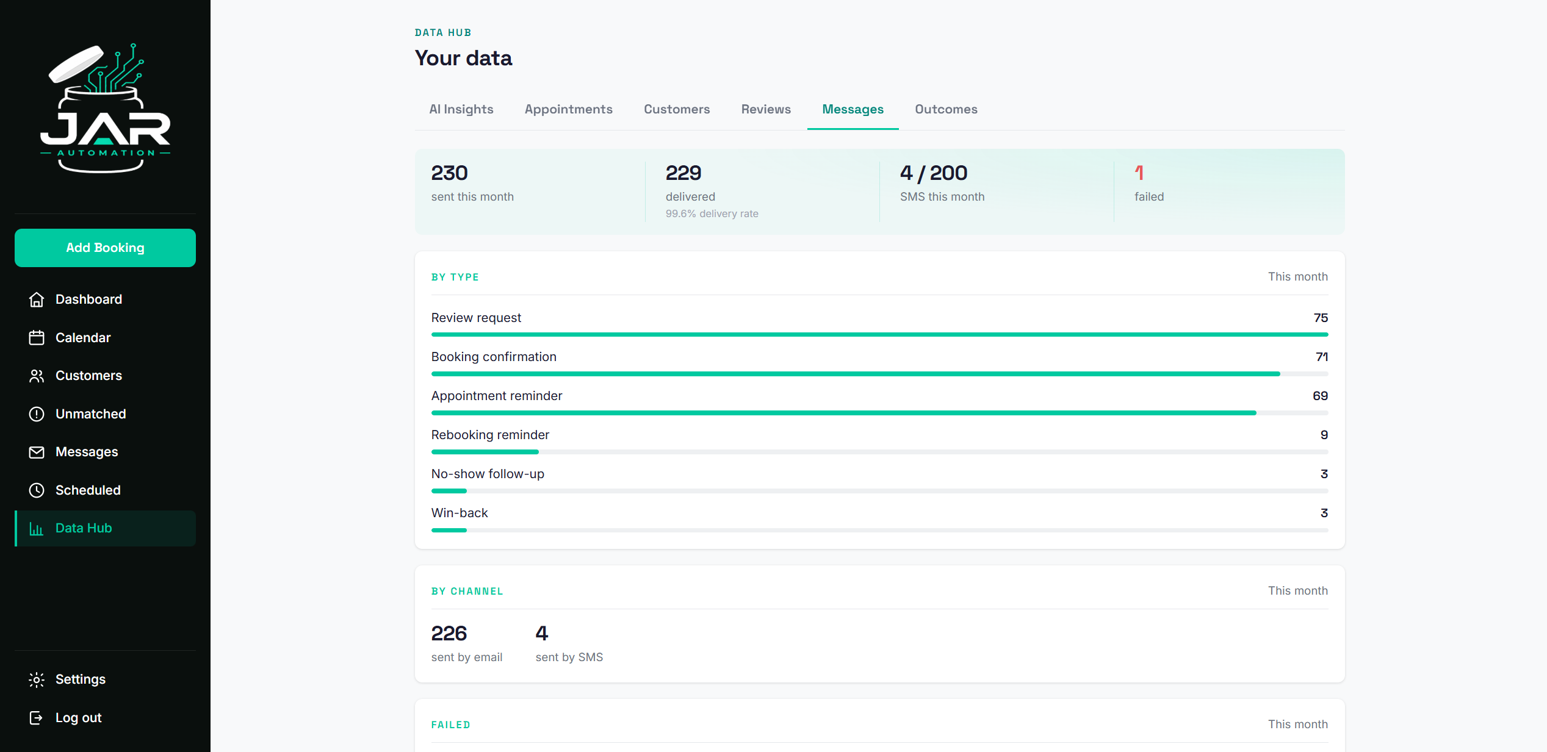Screen dimensions: 1547x752
Task: Click the Log out link text
Action: point(79,718)
